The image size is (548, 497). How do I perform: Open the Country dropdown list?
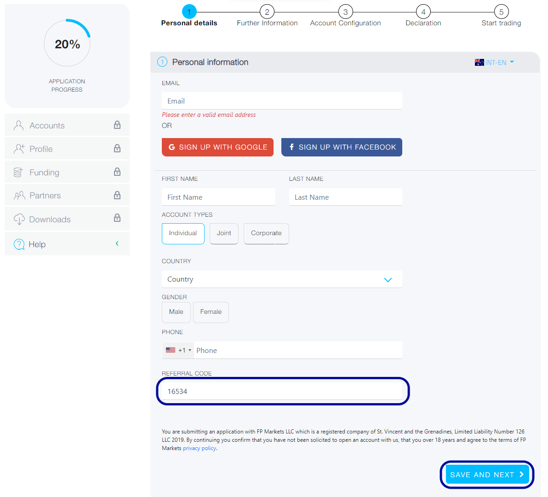pyautogui.click(x=282, y=279)
